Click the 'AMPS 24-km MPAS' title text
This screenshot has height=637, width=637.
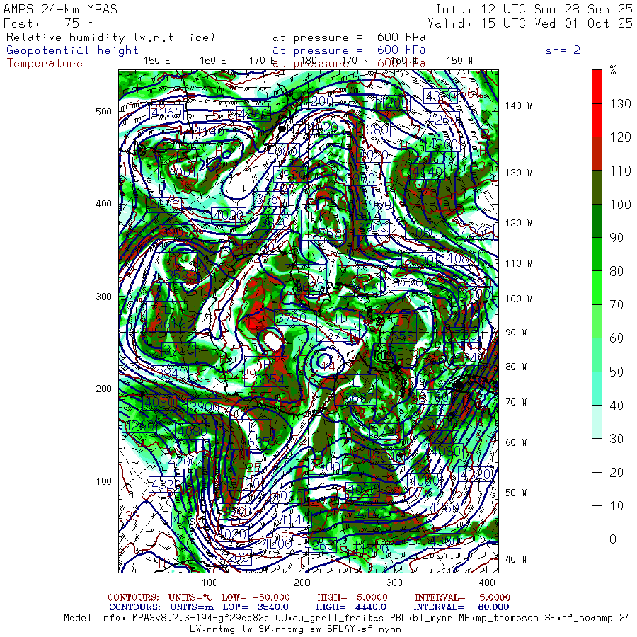point(61,9)
